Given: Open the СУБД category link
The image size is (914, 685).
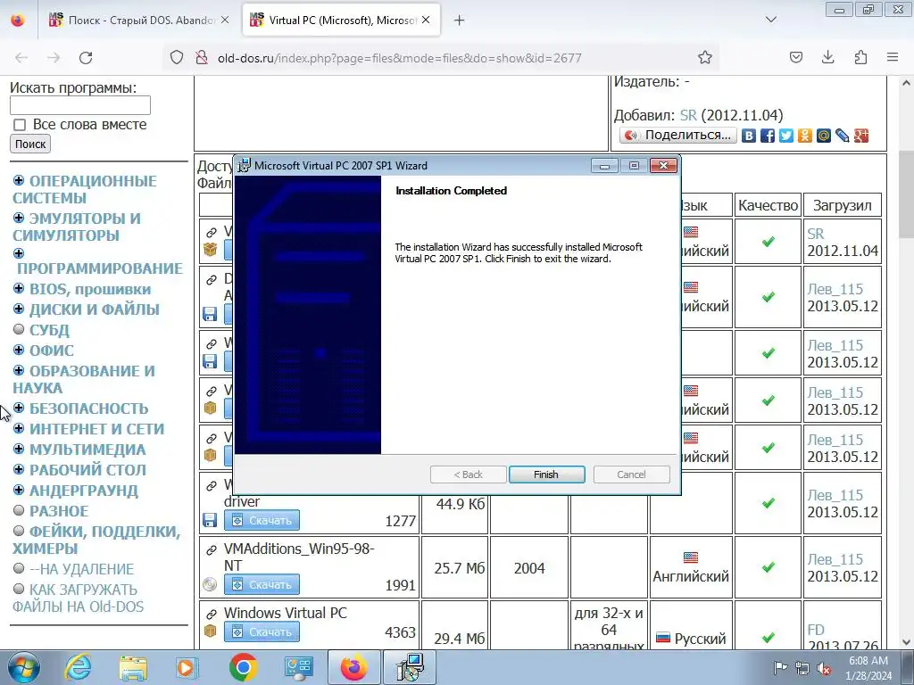Looking at the screenshot, I should click(x=50, y=330).
